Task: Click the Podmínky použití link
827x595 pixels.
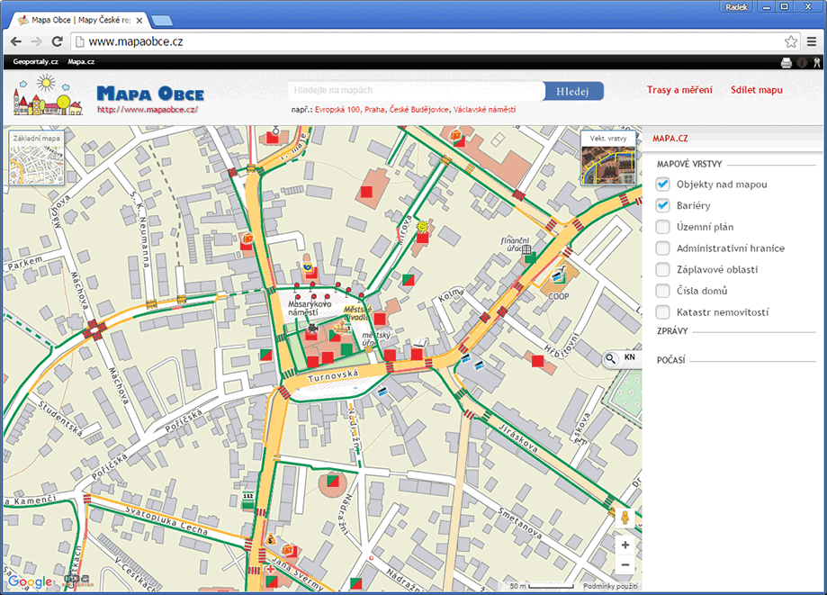Action: [x=610, y=586]
